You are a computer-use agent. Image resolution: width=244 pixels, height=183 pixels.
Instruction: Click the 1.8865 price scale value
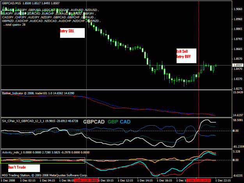pyautogui.click(x=238, y=29)
